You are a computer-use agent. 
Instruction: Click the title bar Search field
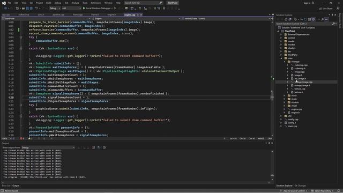coord(143,3)
